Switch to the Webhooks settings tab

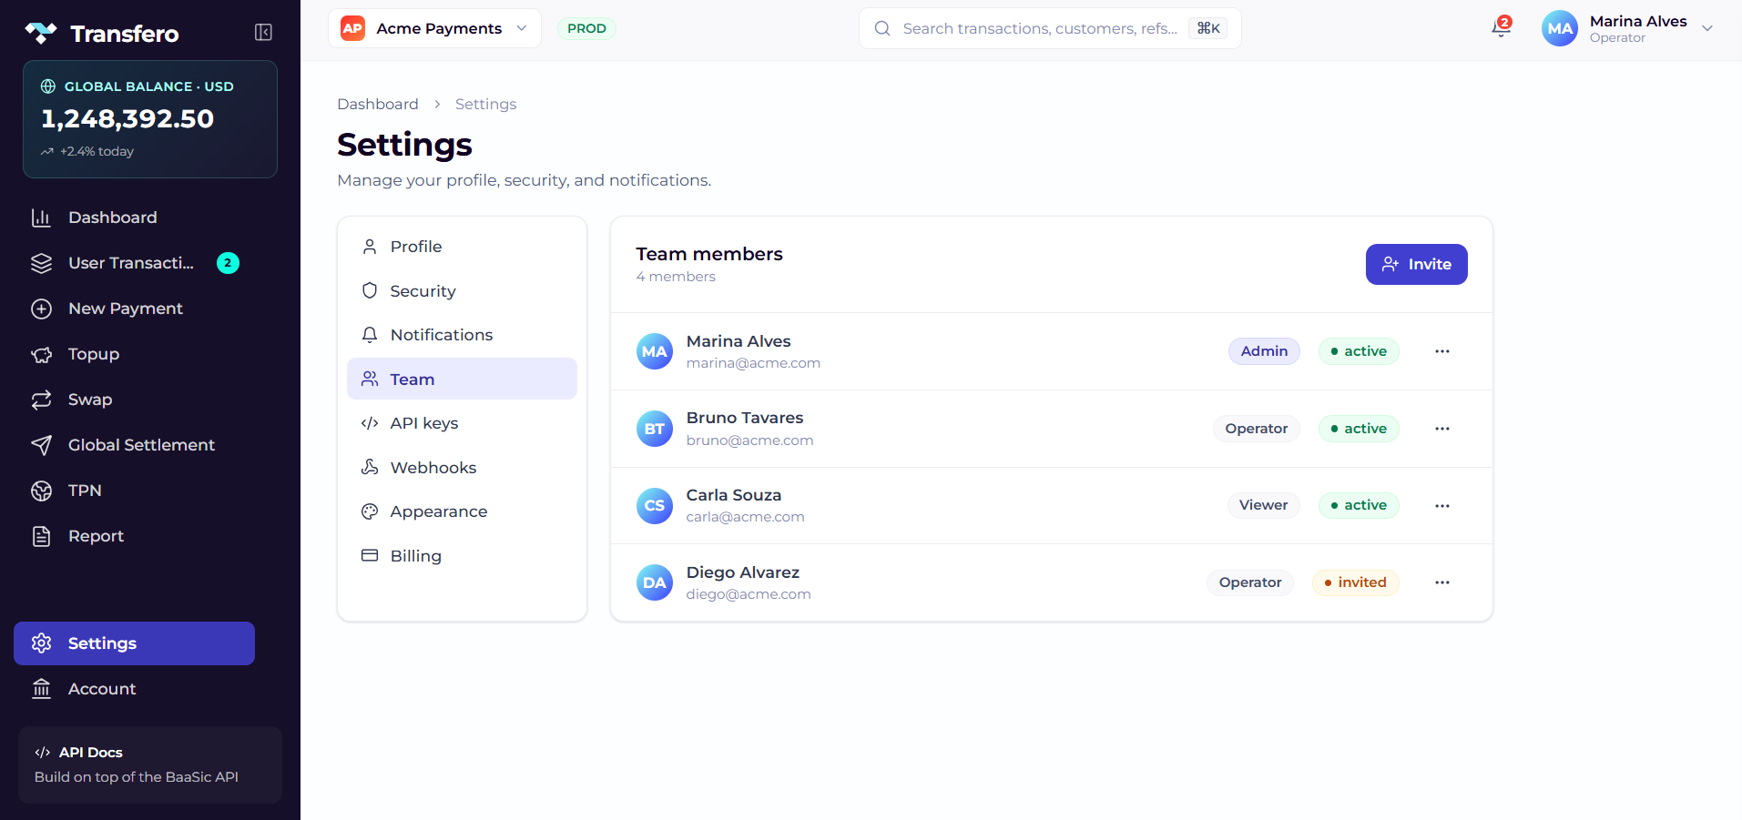click(x=462, y=467)
